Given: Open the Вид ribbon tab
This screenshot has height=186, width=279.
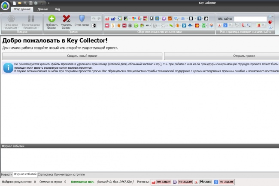Looking at the screenshot, I should point(57,9).
